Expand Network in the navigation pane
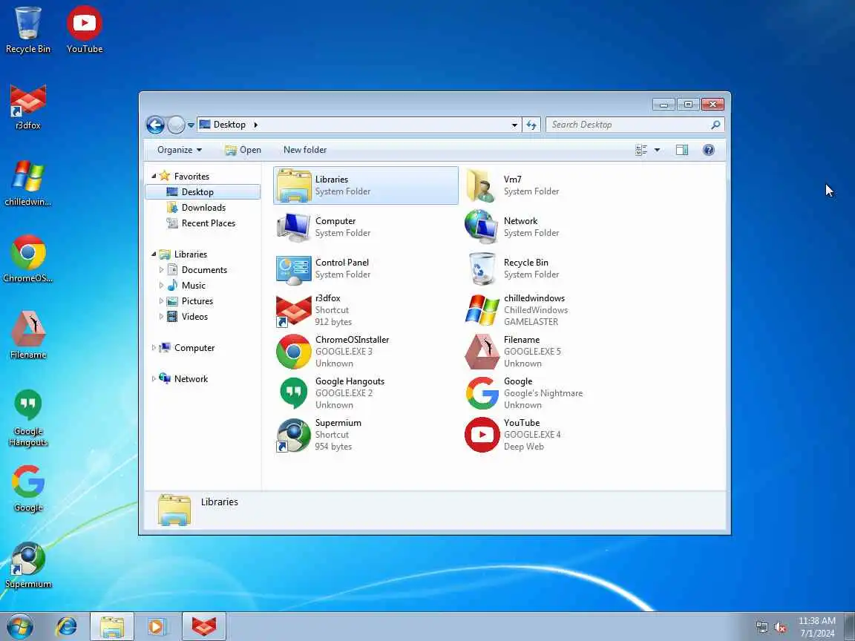855x641 pixels. (x=154, y=379)
